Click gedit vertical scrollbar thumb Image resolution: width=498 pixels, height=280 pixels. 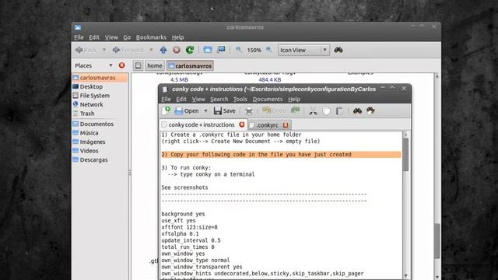[x=405, y=155]
